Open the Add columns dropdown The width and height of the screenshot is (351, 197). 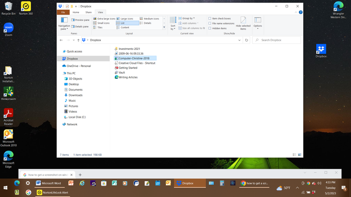click(189, 23)
